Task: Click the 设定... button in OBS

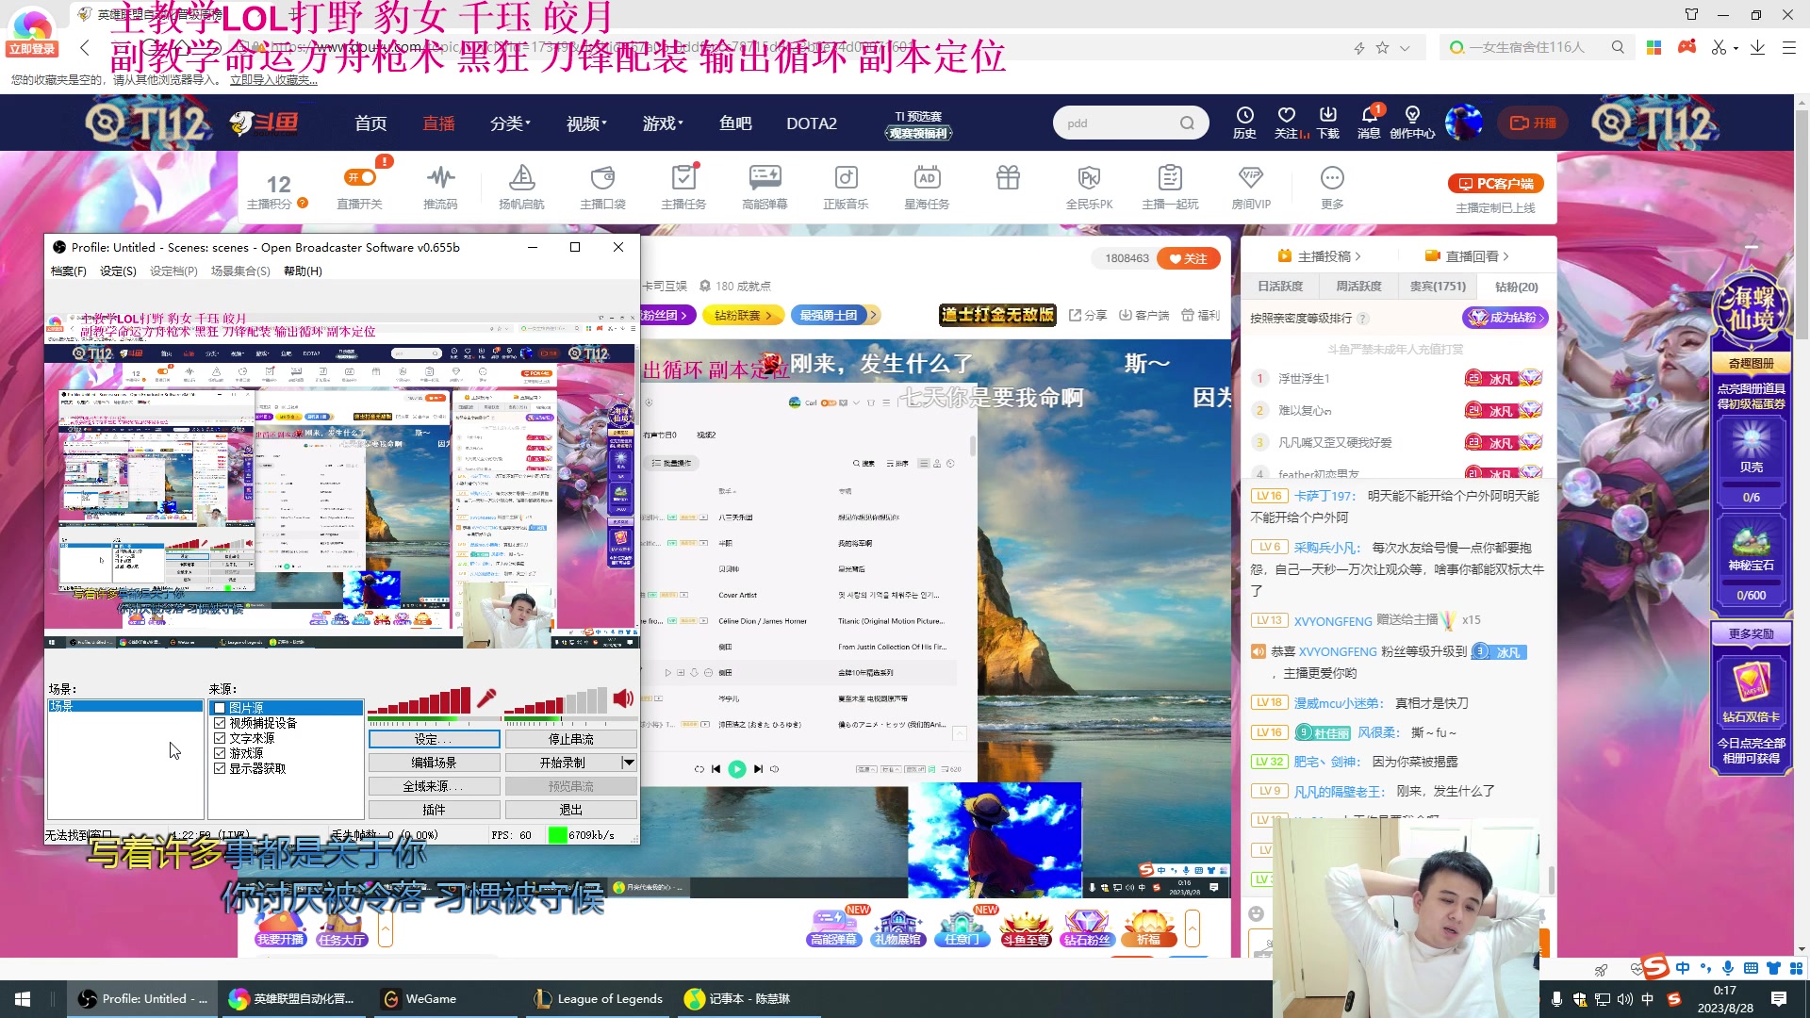Action: point(434,740)
